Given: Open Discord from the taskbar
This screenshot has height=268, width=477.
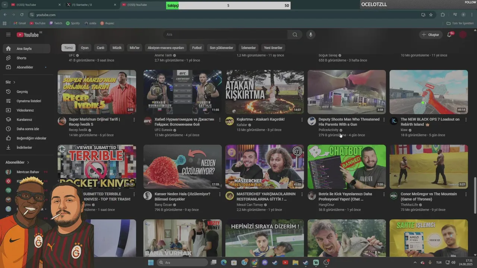Looking at the screenshot, I should click(265, 262).
